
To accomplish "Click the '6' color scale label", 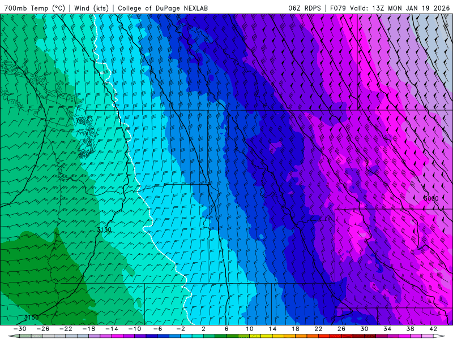I will [226, 329].
